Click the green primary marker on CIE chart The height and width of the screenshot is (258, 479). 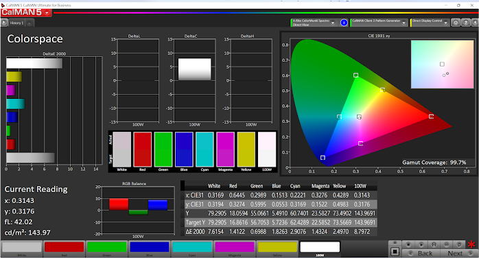point(355,75)
